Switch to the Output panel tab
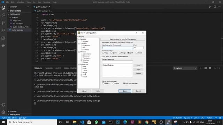 pyautogui.click(x=58, y=68)
